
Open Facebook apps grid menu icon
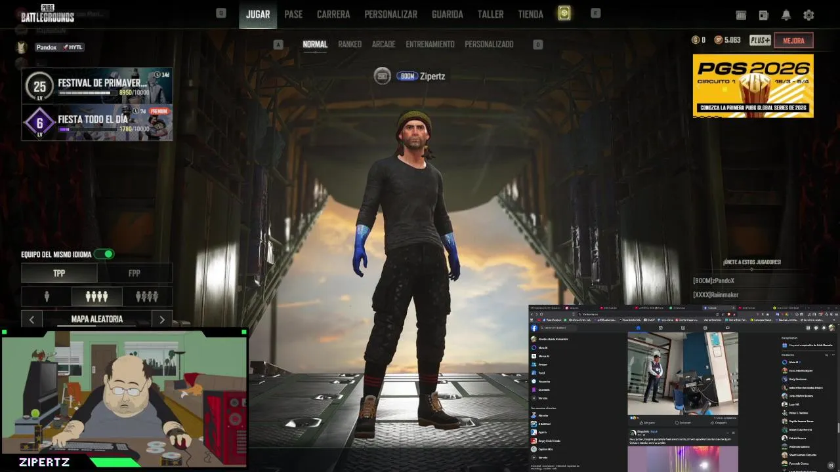coord(808,328)
